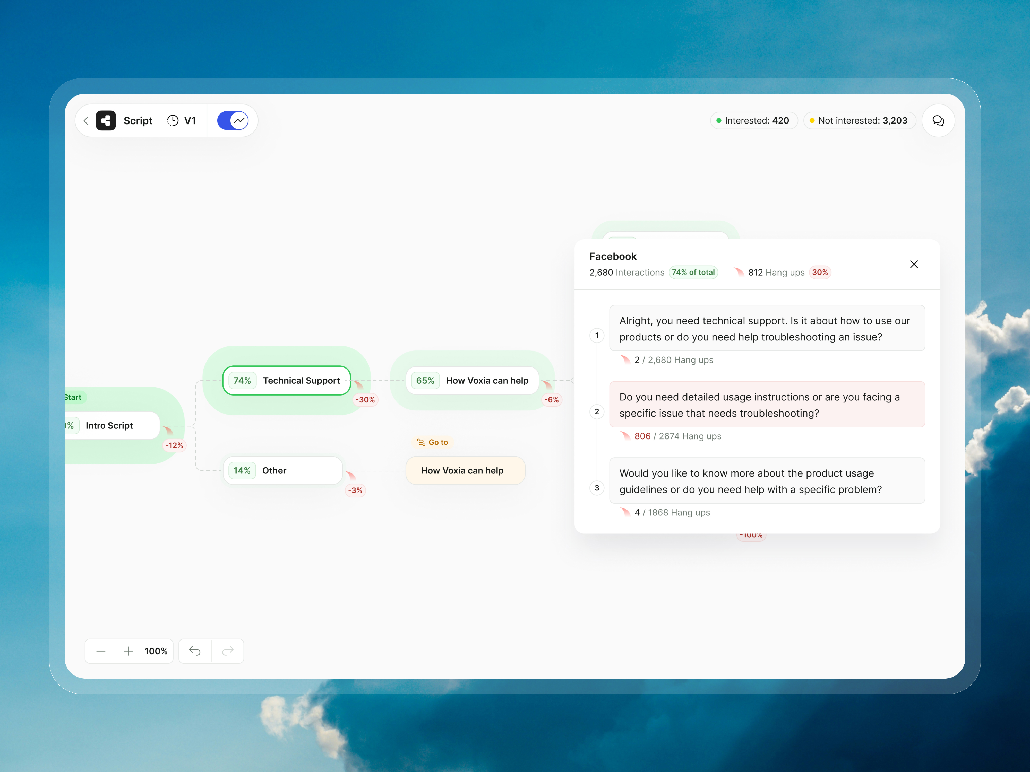This screenshot has width=1030, height=772.
Task: Click the black Script app logo
Action: [x=106, y=120]
